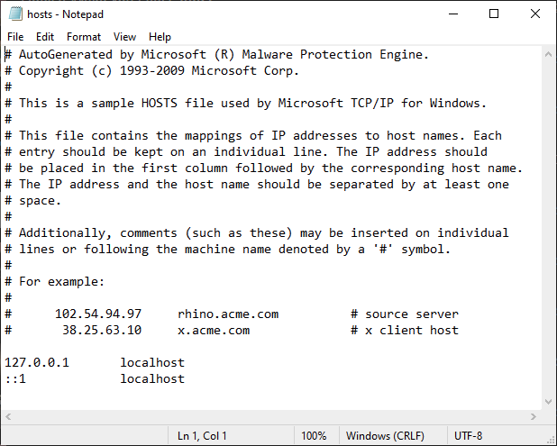Open the View menu
Screen dimensions: 557x446
124,37
